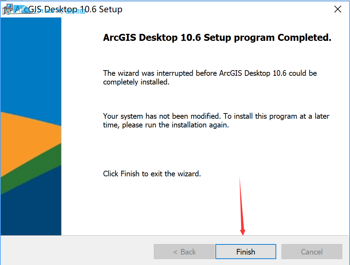This screenshot has height=265, width=350.
Task: Click the please run the installation again line
Action: (x=166, y=125)
